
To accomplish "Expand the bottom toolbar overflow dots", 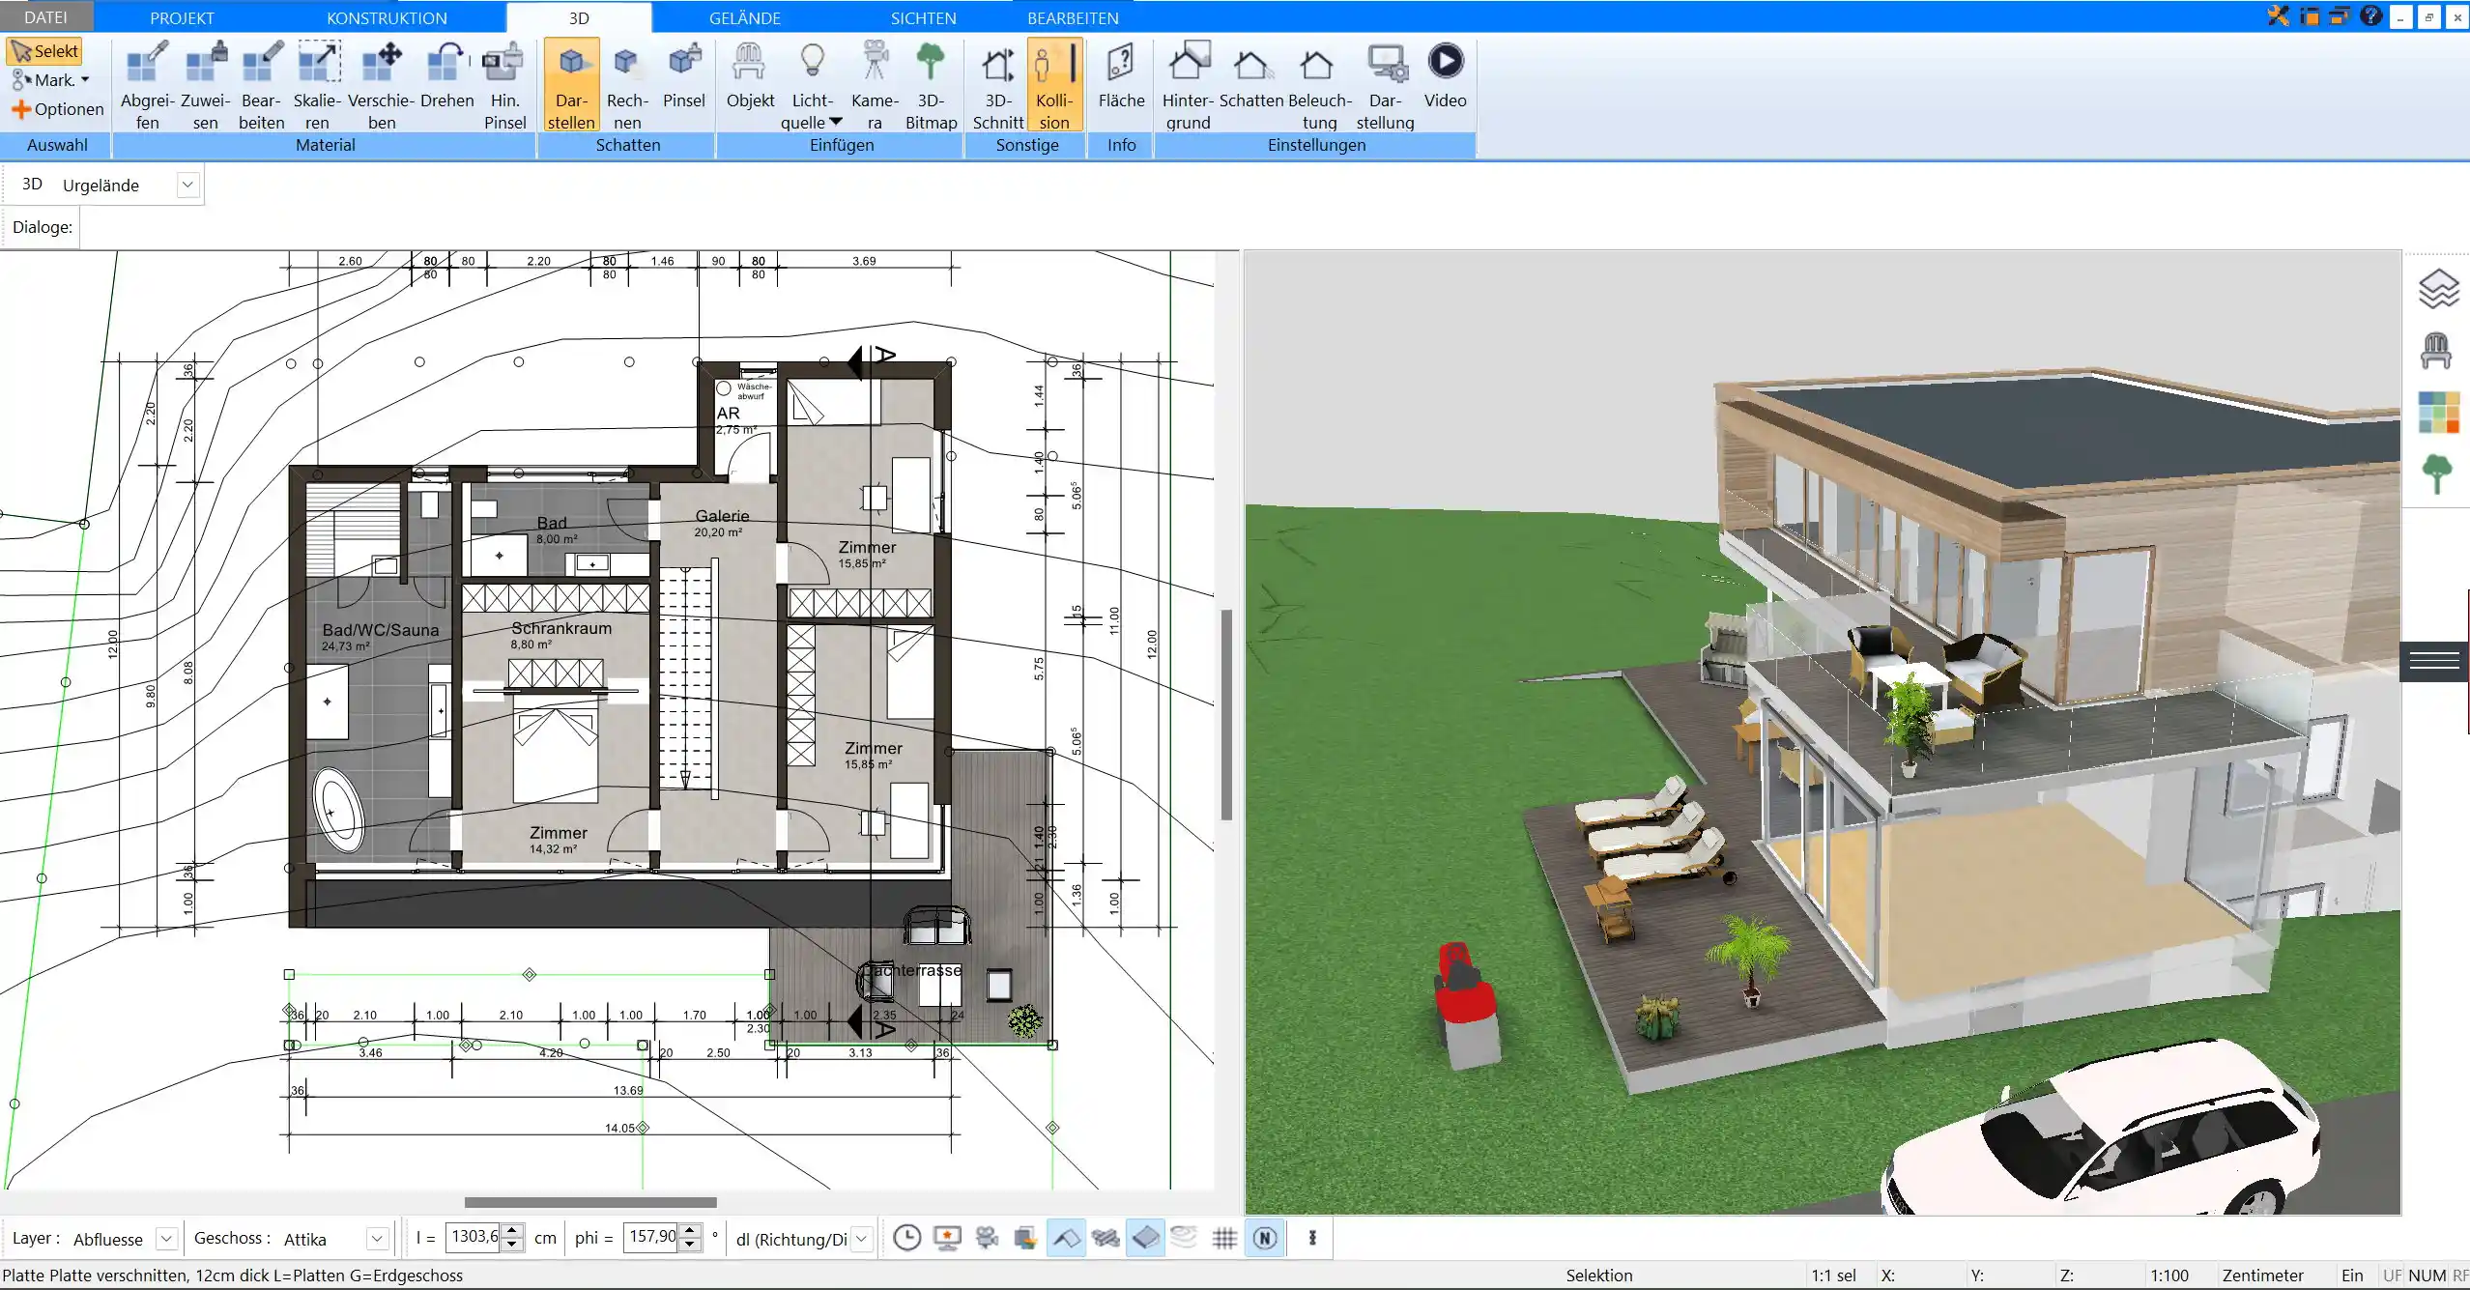I will pos(1312,1238).
